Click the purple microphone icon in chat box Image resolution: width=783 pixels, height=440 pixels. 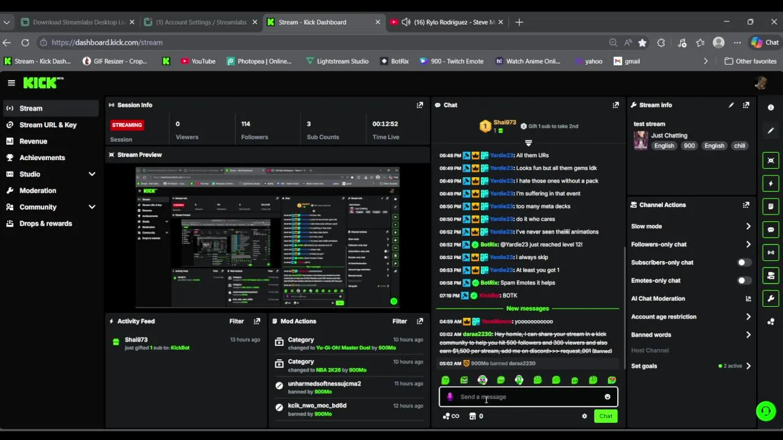pyautogui.click(x=450, y=397)
